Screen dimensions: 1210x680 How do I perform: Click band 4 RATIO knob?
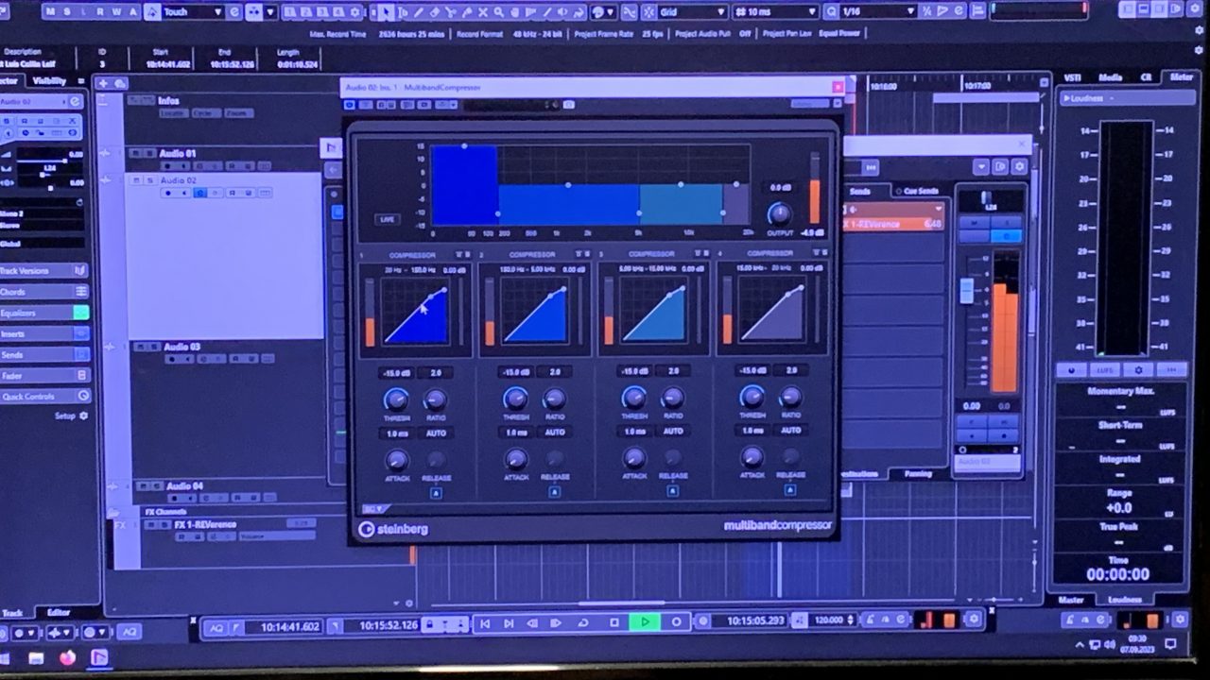click(790, 398)
